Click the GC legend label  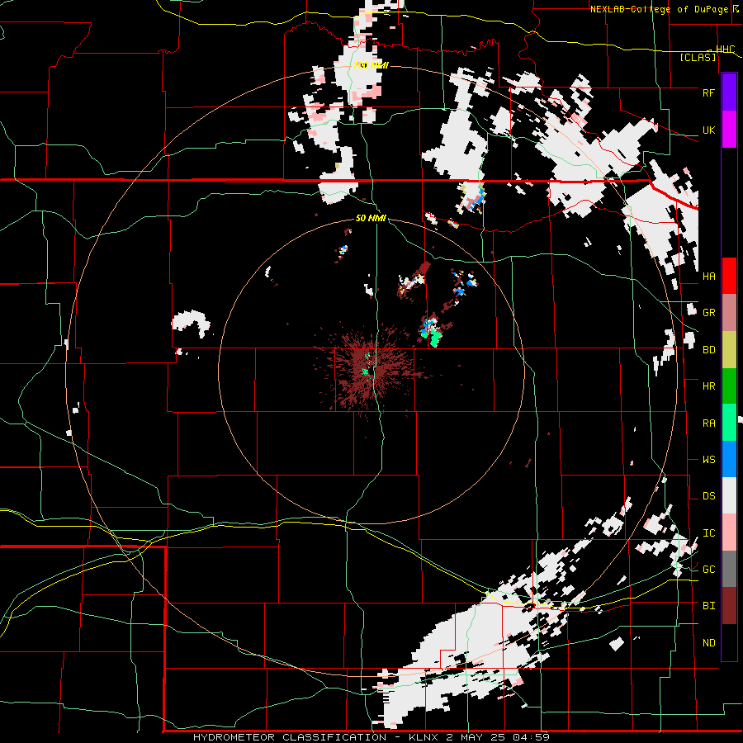point(708,569)
